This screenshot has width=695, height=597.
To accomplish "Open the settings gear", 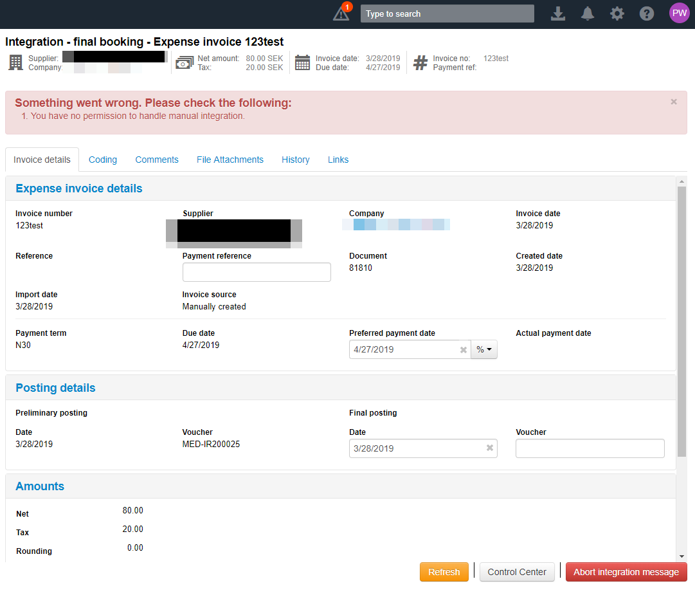I will 617,14.
